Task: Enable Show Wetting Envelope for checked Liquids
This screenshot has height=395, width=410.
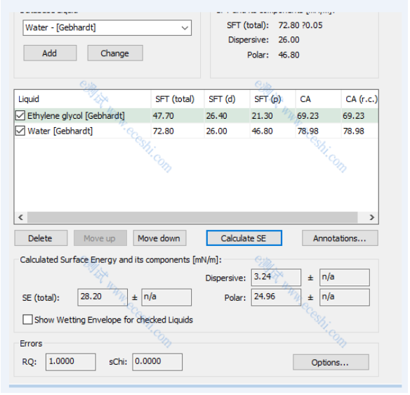Action: click(x=27, y=320)
